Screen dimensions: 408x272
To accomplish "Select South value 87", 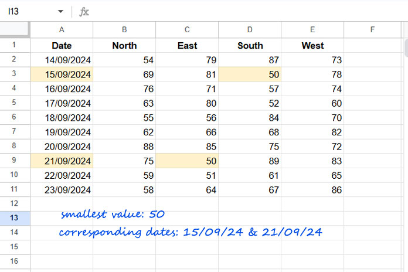I will point(250,60).
